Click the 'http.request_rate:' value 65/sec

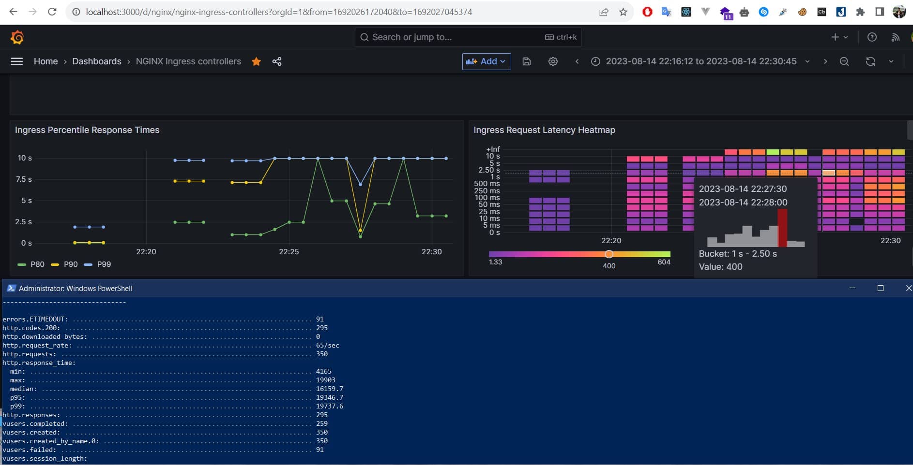pyautogui.click(x=328, y=345)
